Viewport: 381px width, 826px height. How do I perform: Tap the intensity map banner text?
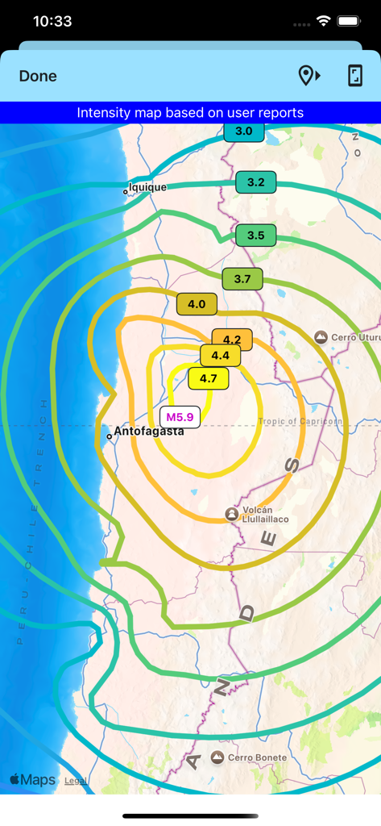[x=190, y=112]
